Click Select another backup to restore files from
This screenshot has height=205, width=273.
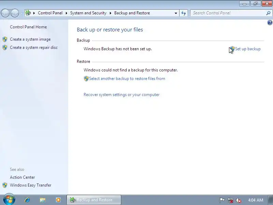click(x=127, y=79)
